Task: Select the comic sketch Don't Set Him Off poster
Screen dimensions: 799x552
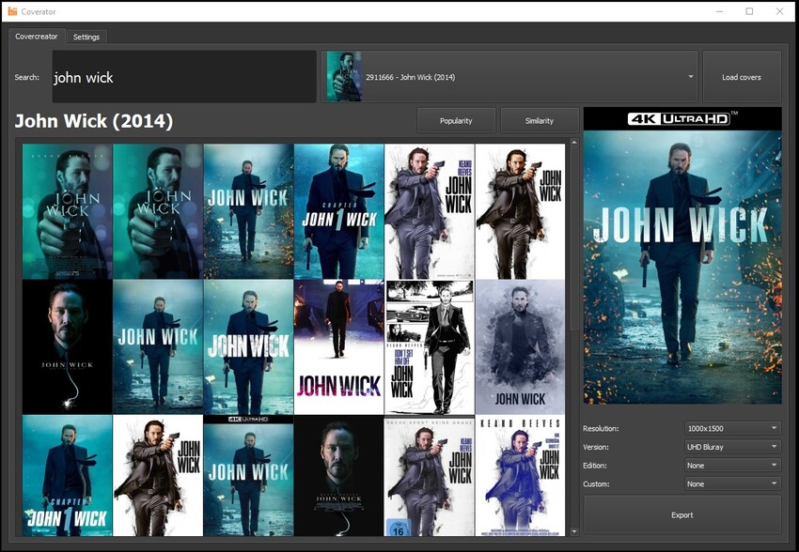Action: (430, 346)
